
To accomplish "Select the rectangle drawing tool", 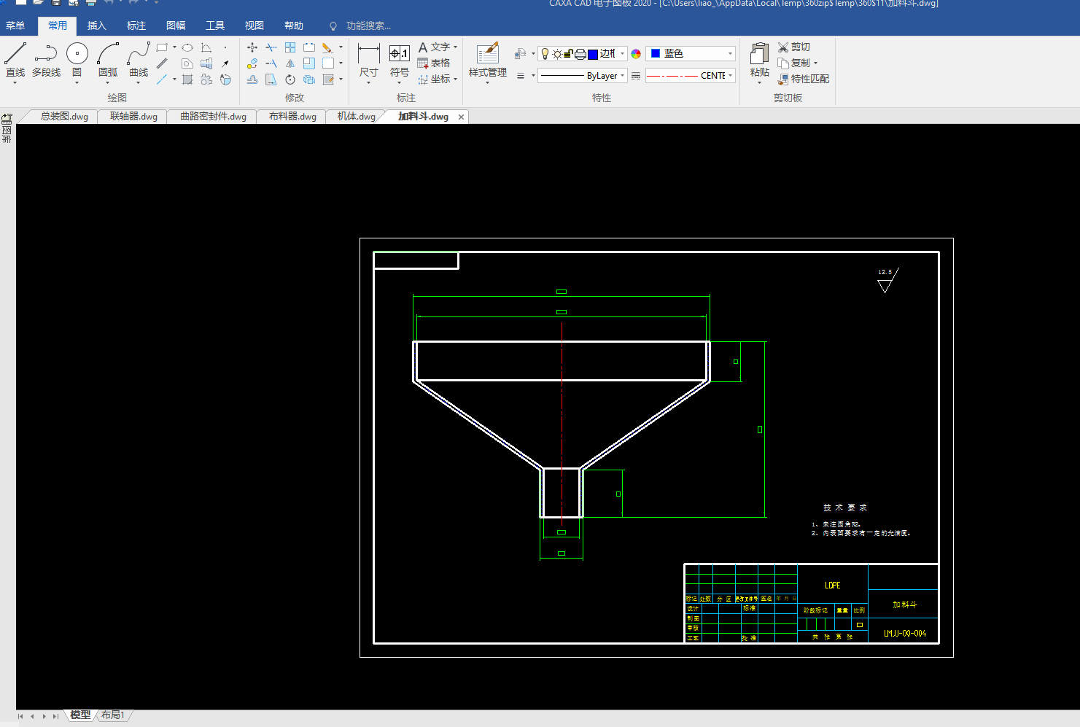I will coord(162,47).
